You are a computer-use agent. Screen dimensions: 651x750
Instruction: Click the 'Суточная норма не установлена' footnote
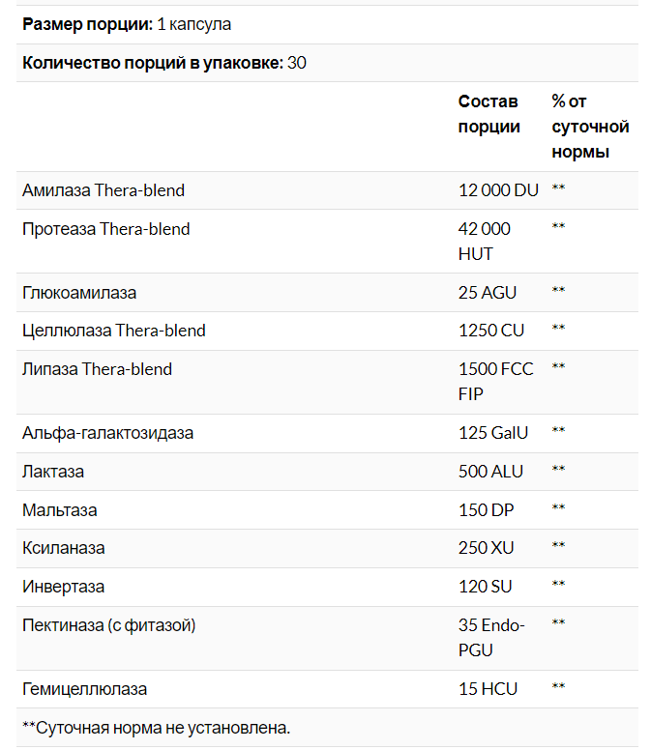pos(157,728)
